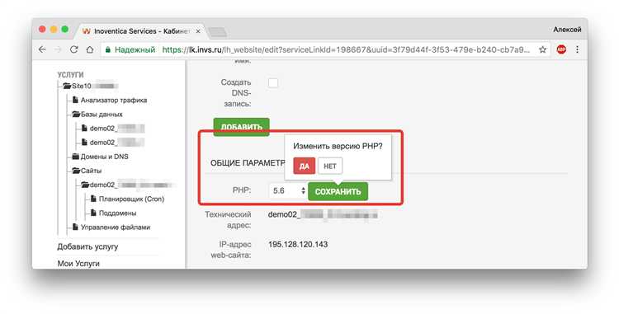Open the PHP version 5.6 dropdown
Viewport: 619px width, 314px height.
coord(288,190)
